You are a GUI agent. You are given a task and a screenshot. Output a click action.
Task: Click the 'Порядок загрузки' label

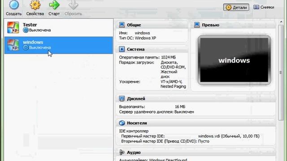(136, 63)
